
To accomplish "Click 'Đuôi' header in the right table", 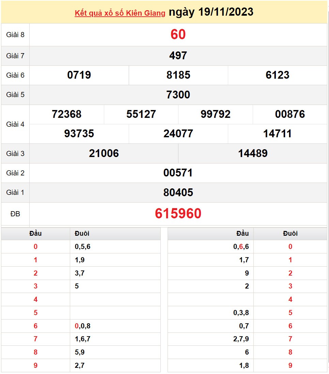I will pos(290,233).
